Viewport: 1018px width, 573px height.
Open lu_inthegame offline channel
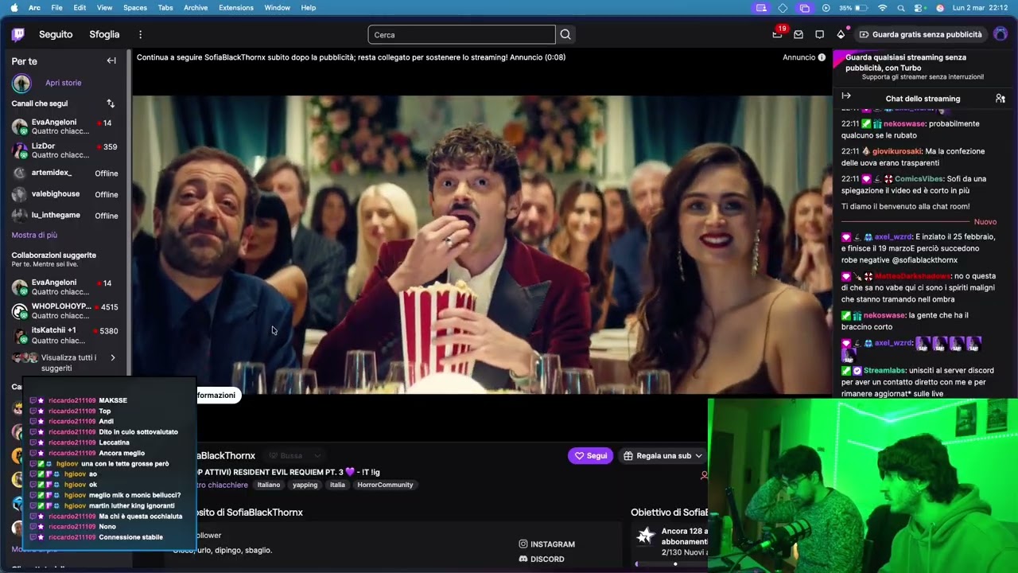click(x=65, y=216)
